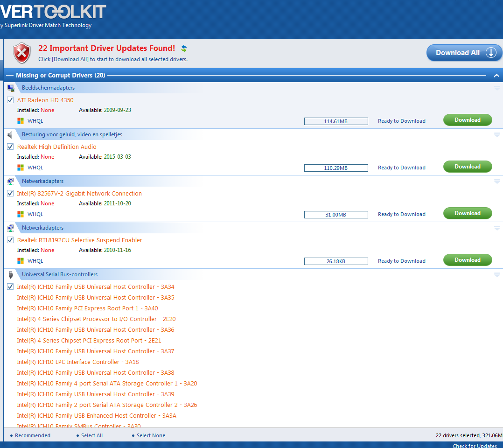Expand details arrow for Beeldschermadapters row
Image resolution: width=503 pixels, height=448 pixels.
click(497, 88)
